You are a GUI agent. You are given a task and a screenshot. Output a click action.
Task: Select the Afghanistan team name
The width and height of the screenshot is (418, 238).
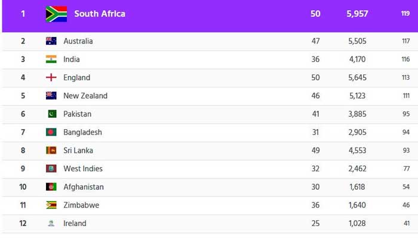click(x=84, y=187)
